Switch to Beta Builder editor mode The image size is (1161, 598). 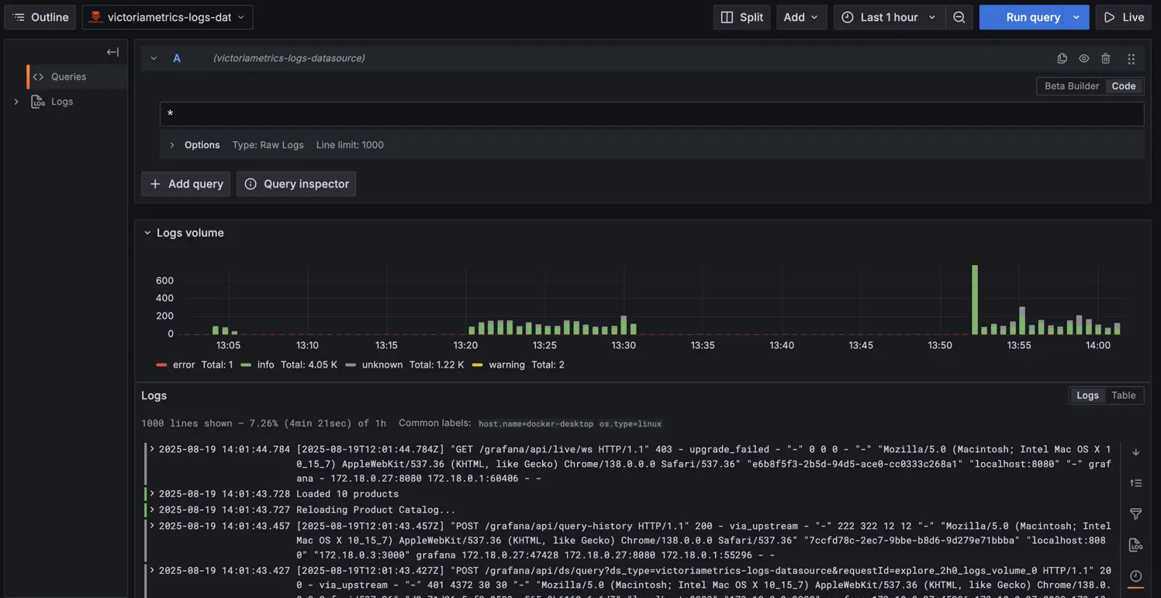coord(1072,86)
